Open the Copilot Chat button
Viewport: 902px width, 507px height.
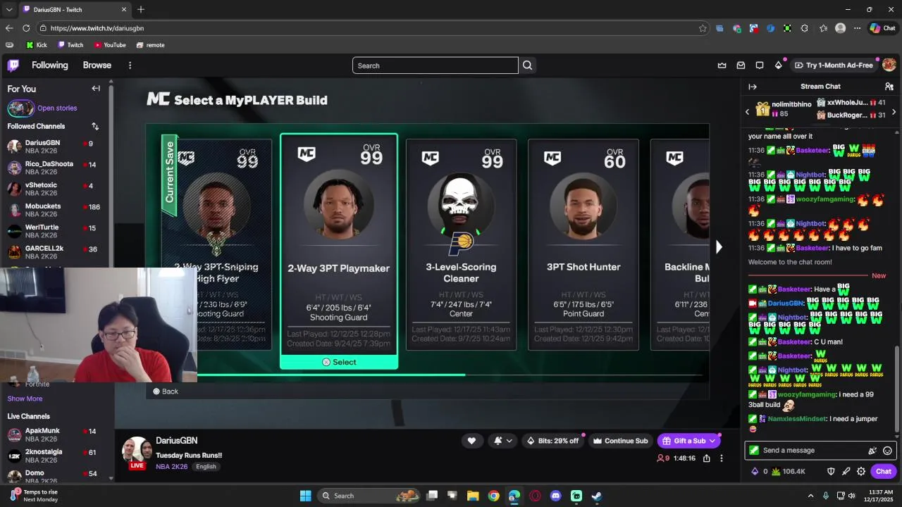point(882,28)
